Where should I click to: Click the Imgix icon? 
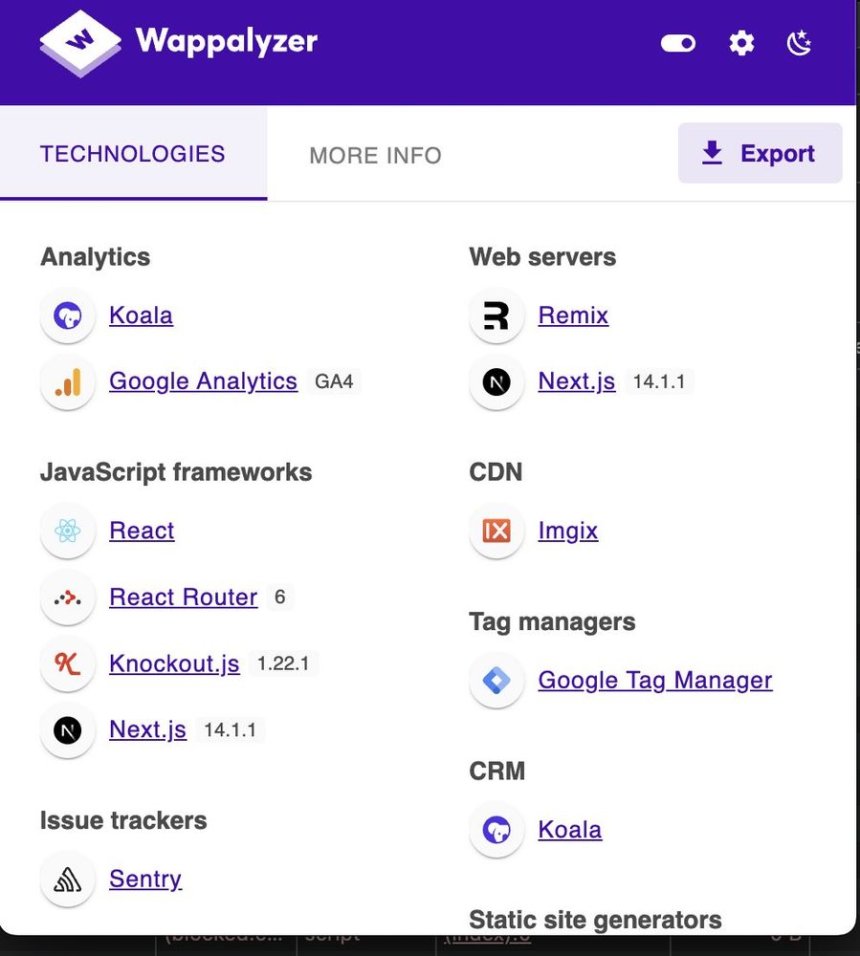[x=496, y=531]
